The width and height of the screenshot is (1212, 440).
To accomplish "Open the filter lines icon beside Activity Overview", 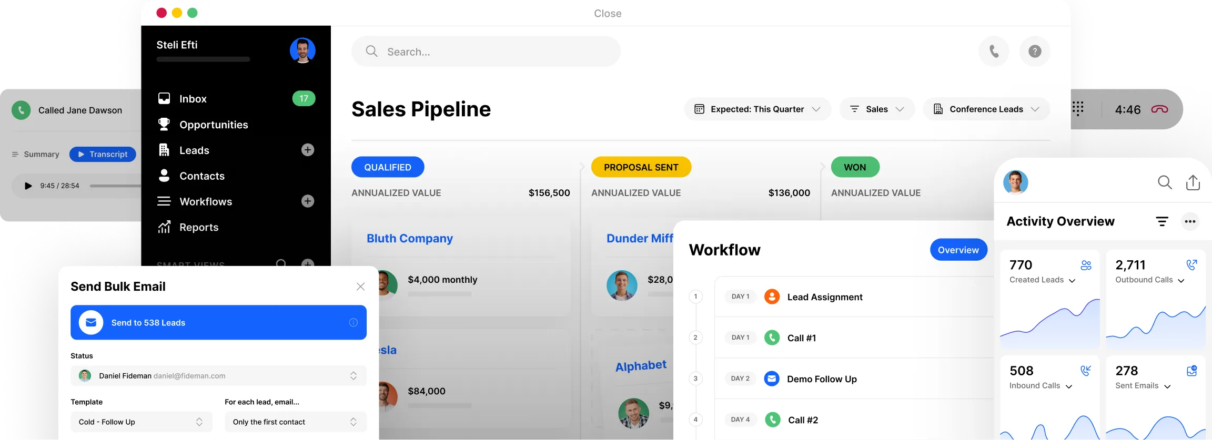I will tap(1162, 221).
